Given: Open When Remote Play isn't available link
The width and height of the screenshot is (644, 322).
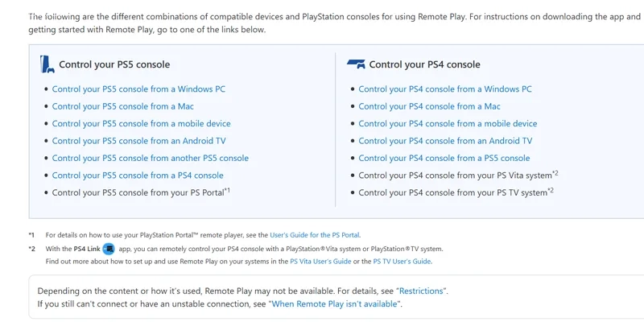Looking at the screenshot, I should (335, 303).
